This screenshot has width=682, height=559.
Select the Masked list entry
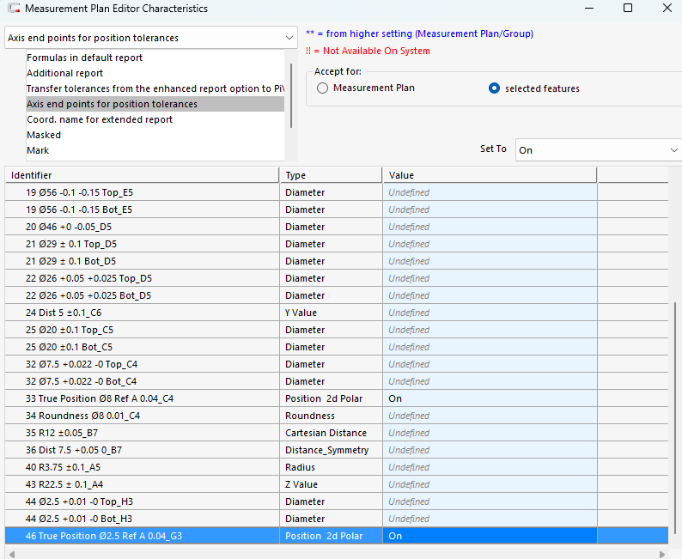(x=44, y=135)
